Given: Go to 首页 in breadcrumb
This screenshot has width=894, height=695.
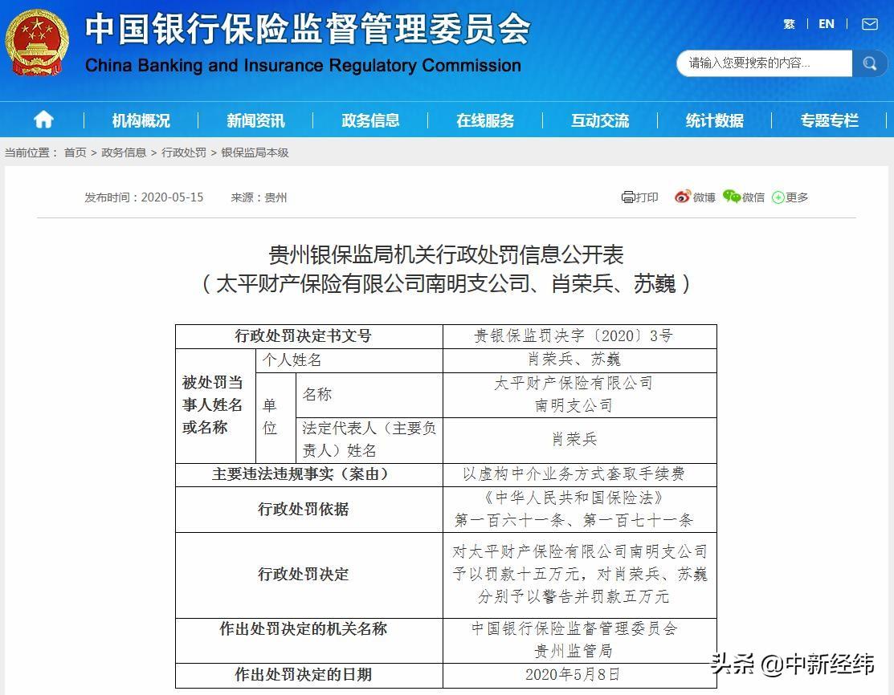Looking at the screenshot, I should (76, 152).
